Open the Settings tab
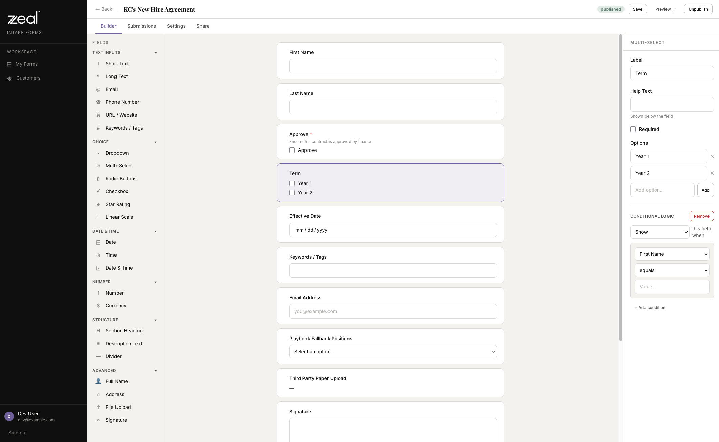Image resolution: width=719 pixels, height=442 pixels. (x=176, y=26)
